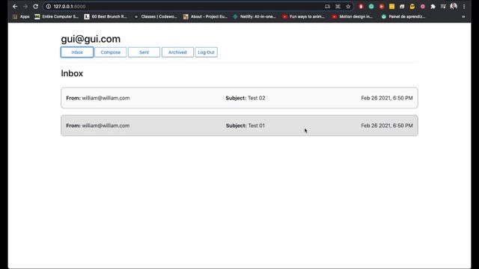479x269 pixels.
Task: Click the site info icon in address bar
Action: pyautogui.click(x=48, y=7)
